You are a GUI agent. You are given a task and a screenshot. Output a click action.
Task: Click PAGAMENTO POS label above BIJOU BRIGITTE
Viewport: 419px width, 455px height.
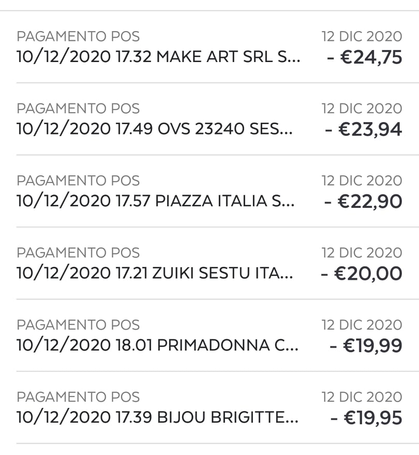click(x=78, y=397)
